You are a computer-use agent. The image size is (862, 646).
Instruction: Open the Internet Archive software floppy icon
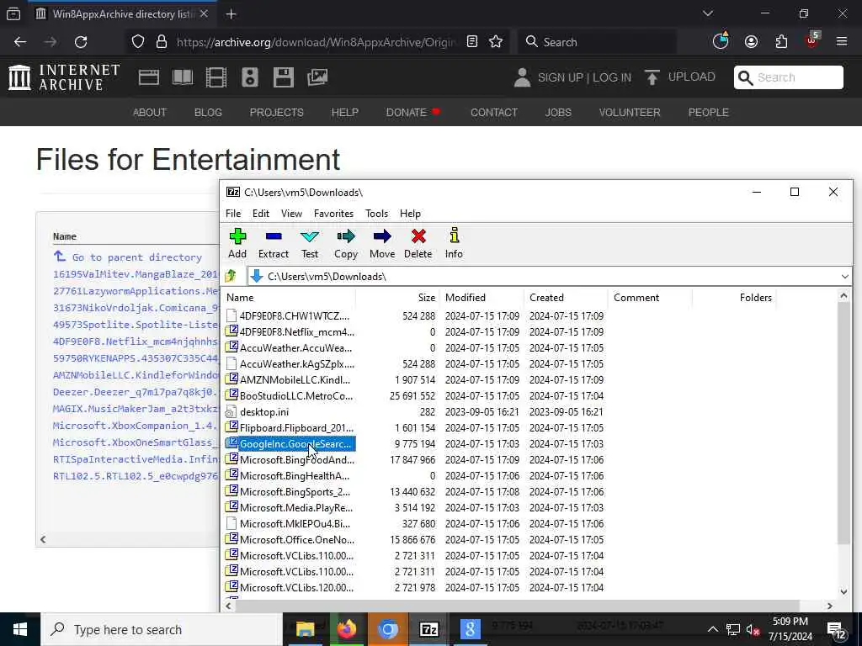[x=284, y=77]
